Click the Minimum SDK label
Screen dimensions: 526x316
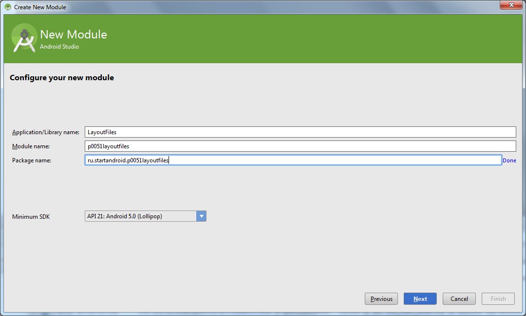coord(31,216)
